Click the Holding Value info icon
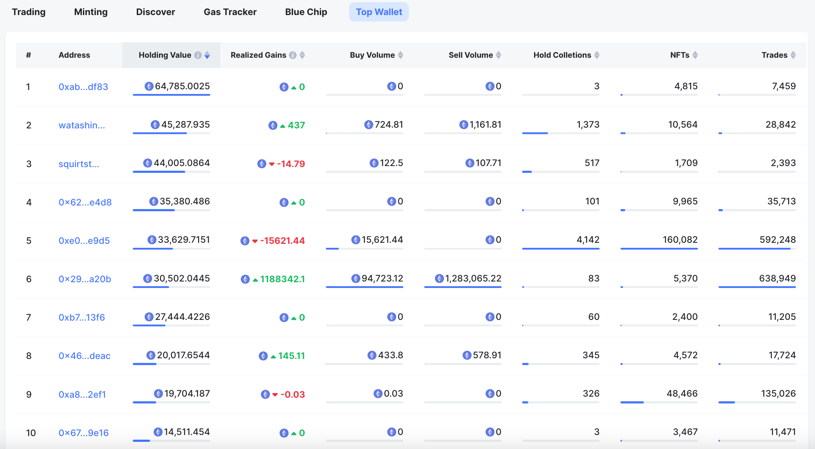The height and width of the screenshot is (449, 815). tap(198, 55)
